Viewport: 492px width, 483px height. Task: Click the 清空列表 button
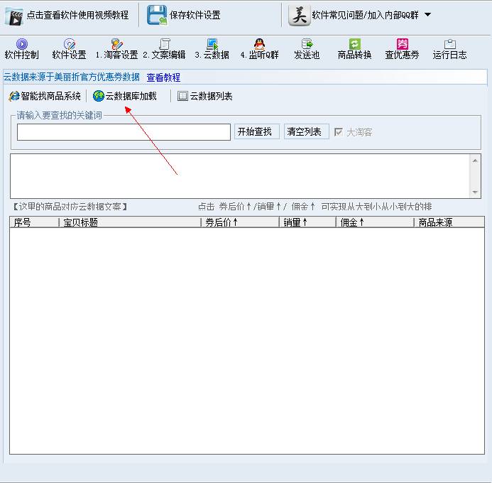tap(306, 131)
